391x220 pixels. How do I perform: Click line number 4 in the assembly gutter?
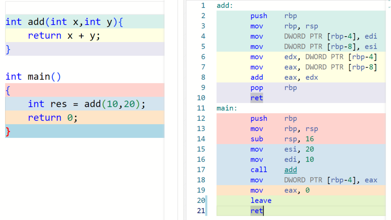(203, 36)
